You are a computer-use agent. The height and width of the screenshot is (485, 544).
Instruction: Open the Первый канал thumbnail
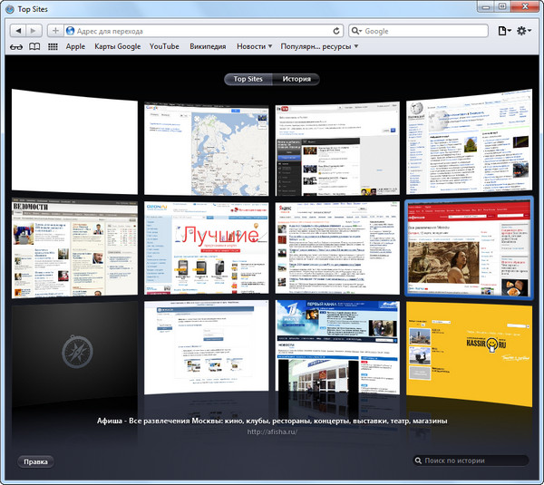337,347
